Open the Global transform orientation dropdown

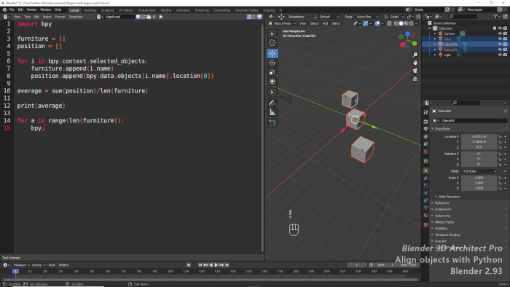coord(394,17)
